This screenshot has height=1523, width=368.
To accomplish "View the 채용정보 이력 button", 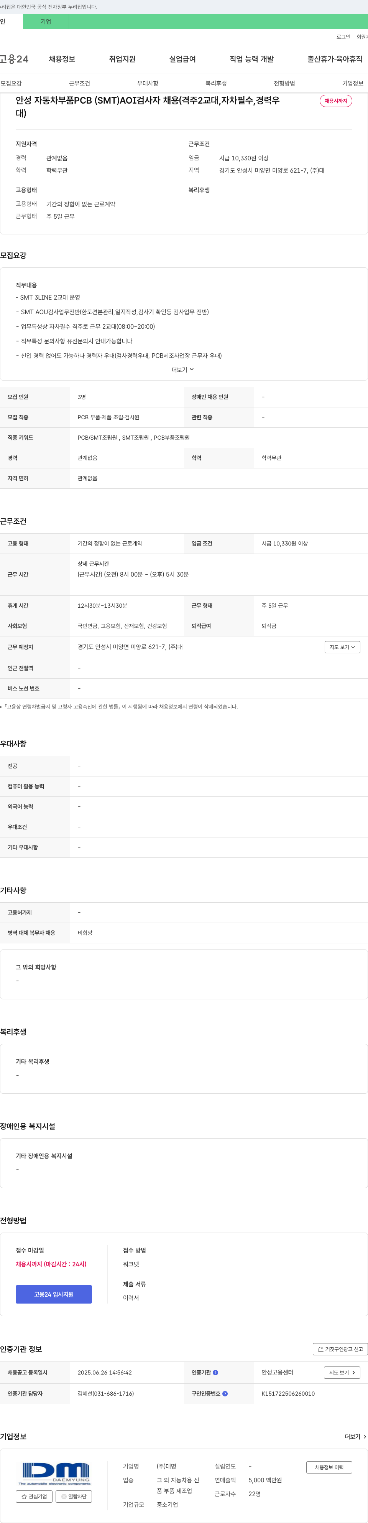I will (329, 1467).
